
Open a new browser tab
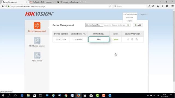pos(85,2)
